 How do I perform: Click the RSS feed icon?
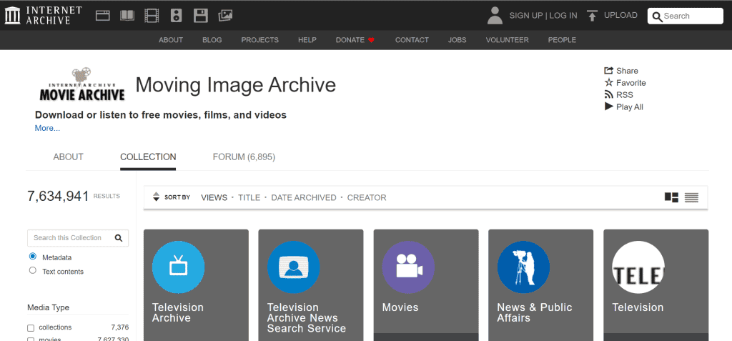(x=609, y=95)
